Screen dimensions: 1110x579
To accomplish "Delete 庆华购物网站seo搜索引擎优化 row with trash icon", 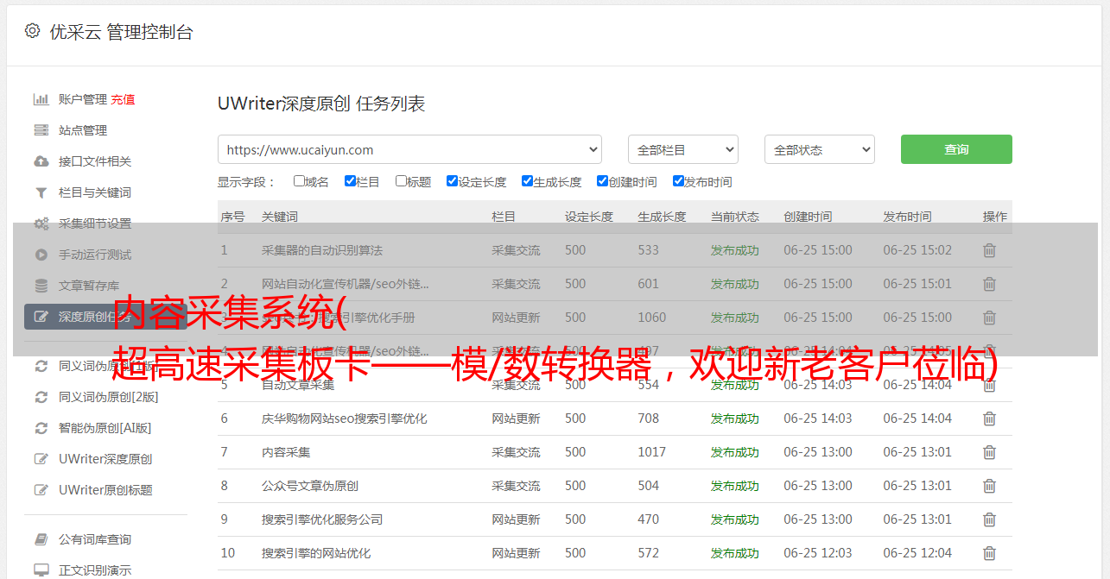I will click(989, 419).
